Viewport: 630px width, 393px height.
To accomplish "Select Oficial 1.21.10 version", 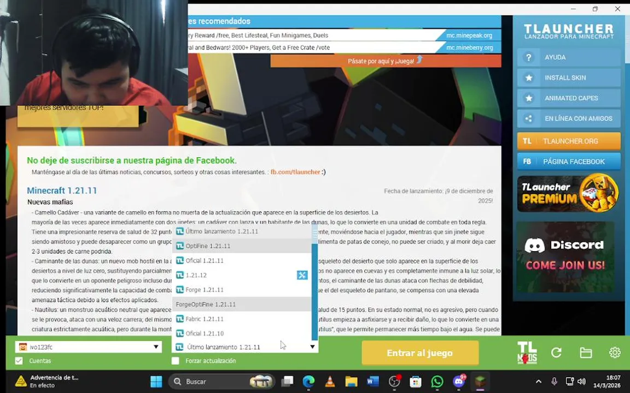I will pos(242,334).
